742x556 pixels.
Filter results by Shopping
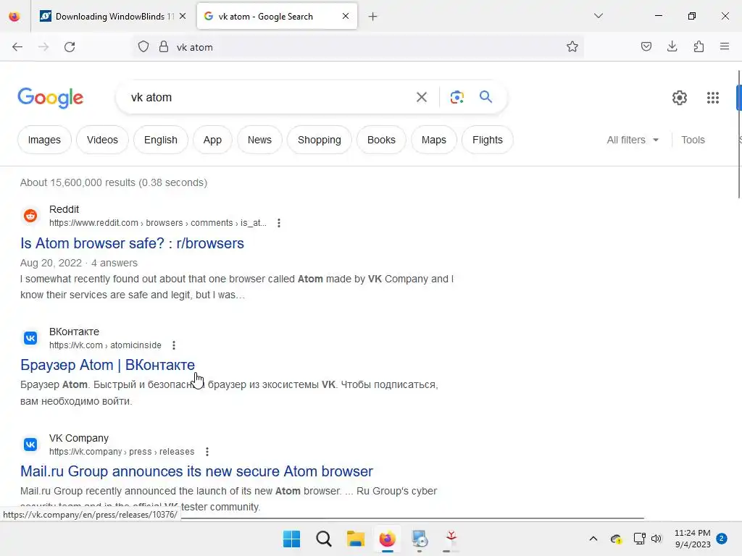[320, 140]
